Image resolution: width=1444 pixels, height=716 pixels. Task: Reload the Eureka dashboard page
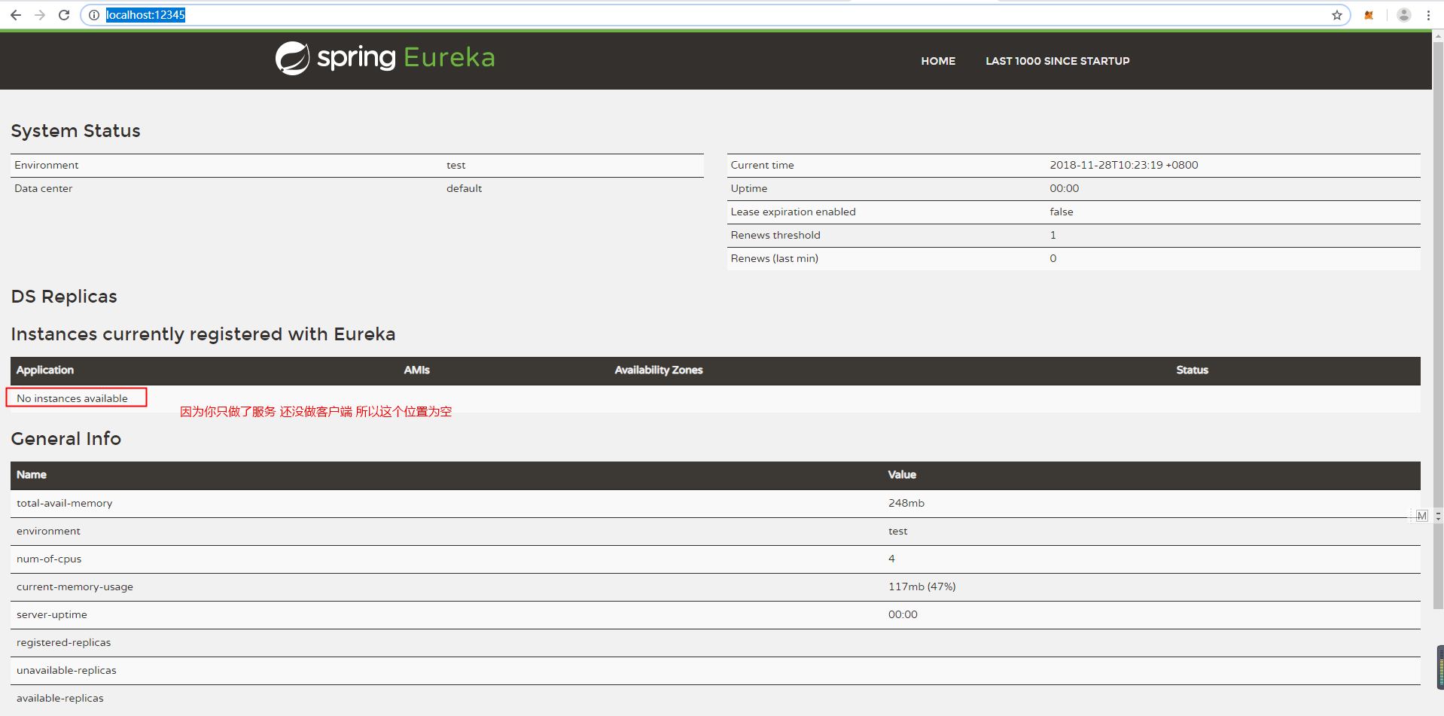tap(64, 14)
